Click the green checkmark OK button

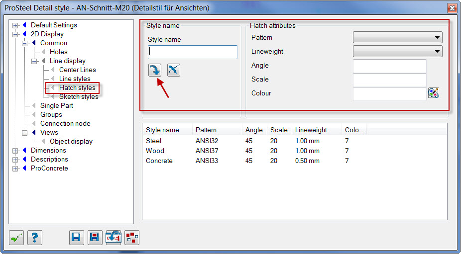coord(16,237)
